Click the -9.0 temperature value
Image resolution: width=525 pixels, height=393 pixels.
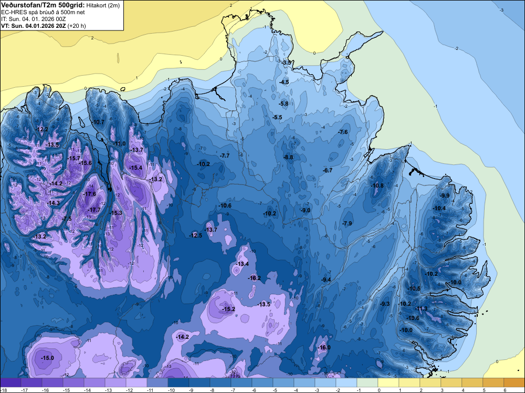point(306,210)
